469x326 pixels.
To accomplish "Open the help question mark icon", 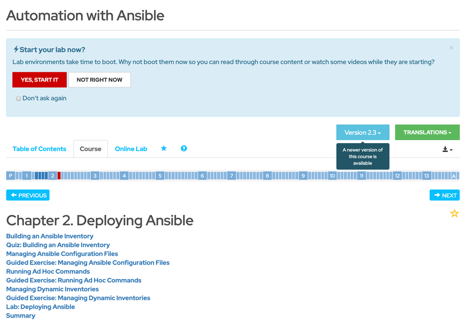I will [x=184, y=149].
